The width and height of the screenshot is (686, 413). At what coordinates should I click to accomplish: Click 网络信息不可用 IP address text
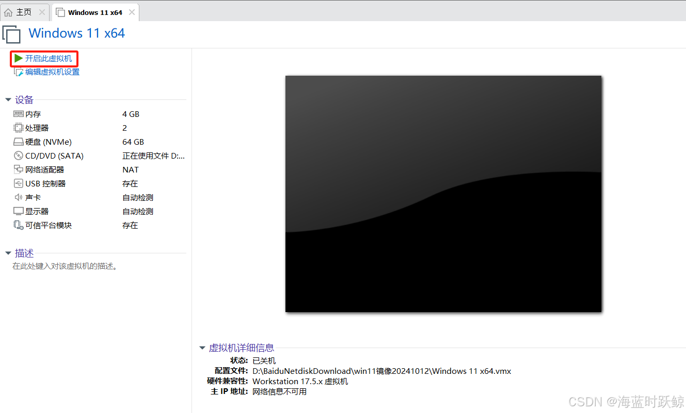[279, 391]
